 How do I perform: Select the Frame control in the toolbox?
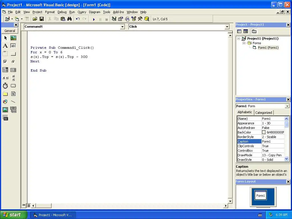(5, 54)
